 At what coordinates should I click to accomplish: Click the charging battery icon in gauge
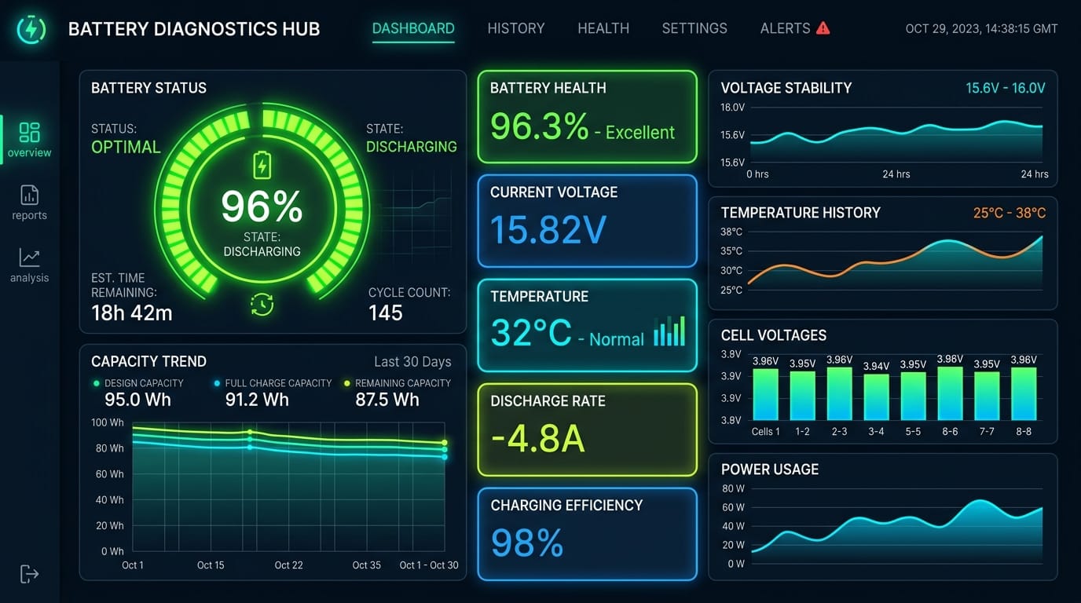point(262,166)
